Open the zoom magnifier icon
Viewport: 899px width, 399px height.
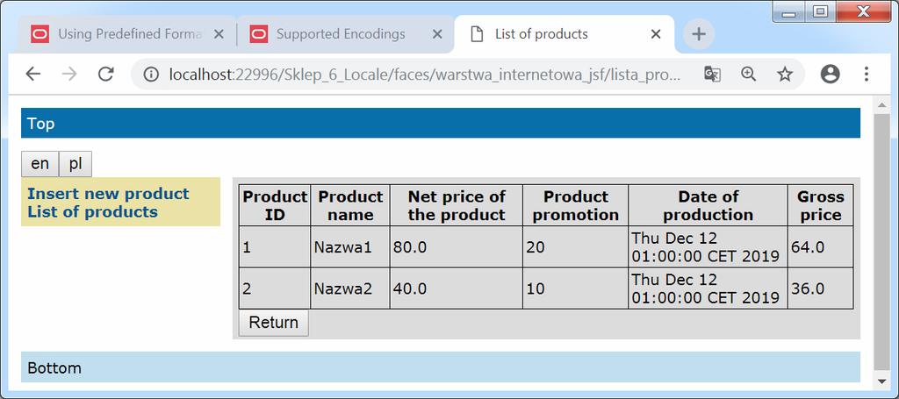tap(749, 75)
